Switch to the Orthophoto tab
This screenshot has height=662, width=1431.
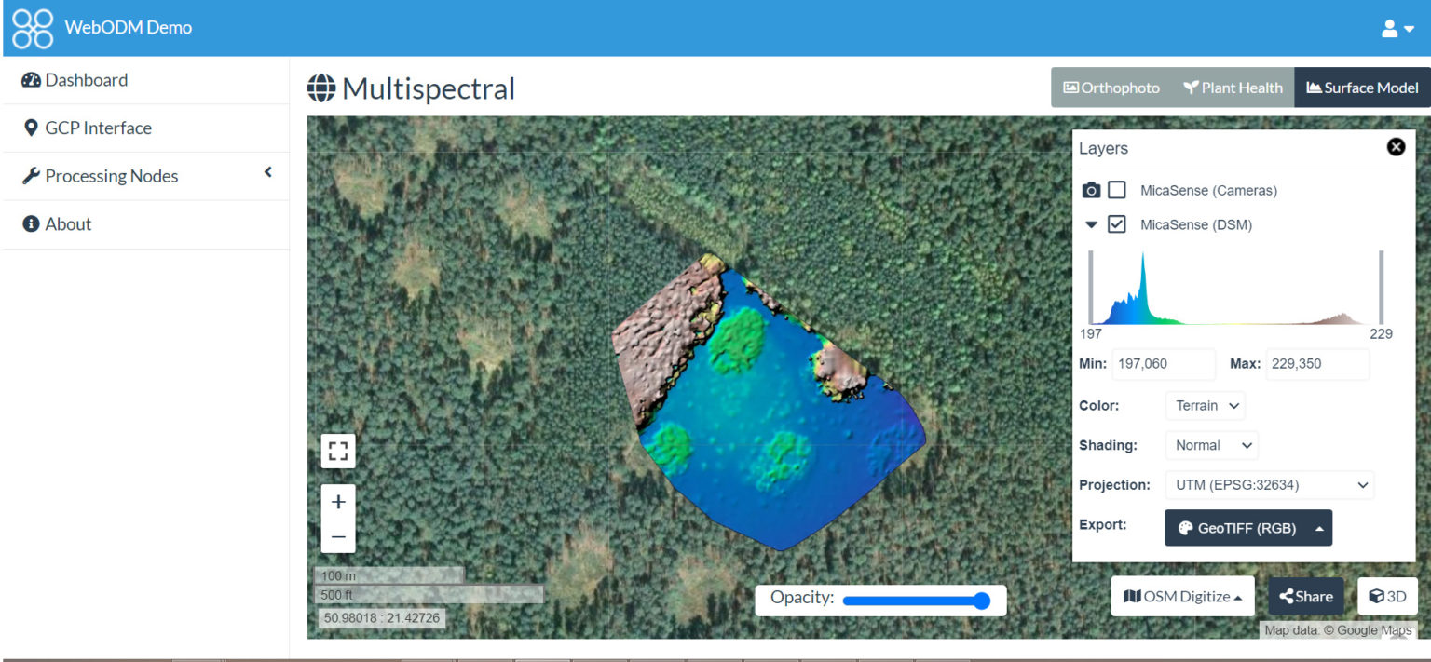click(x=1111, y=88)
